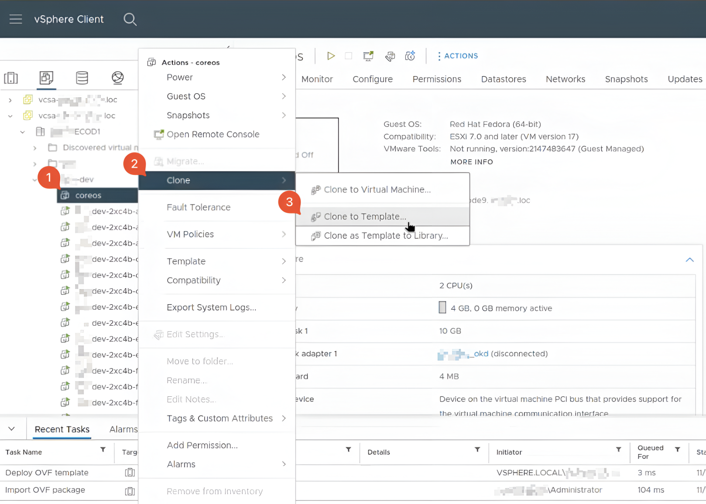Open the Monitor tab
The width and height of the screenshot is (706, 504).
point(317,79)
